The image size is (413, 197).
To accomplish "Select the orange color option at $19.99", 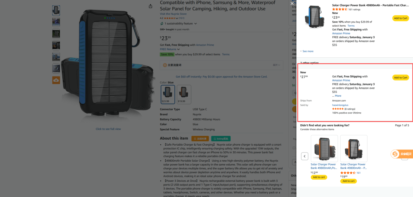I will pyautogui.click(x=184, y=94).
